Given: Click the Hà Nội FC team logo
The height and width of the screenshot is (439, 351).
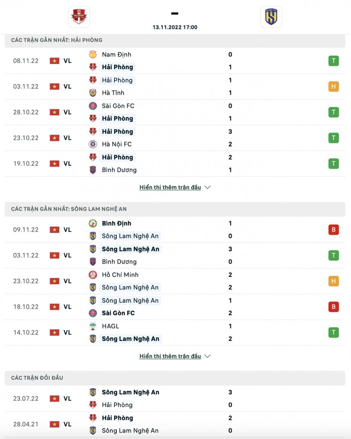Looking at the screenshot, I should click(x=93, y=144).
